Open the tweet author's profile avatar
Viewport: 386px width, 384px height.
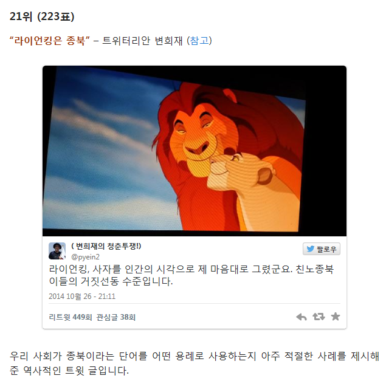pos(57,251)
